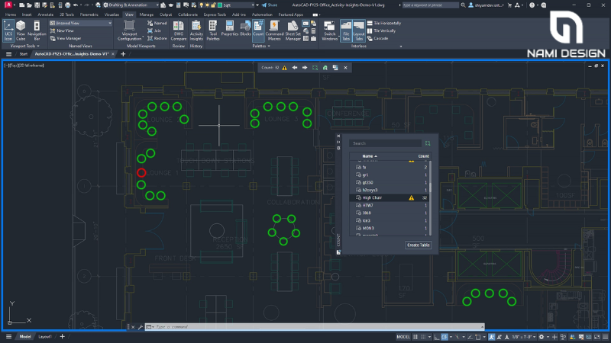Expand the Palettes panel

point(261,46)
